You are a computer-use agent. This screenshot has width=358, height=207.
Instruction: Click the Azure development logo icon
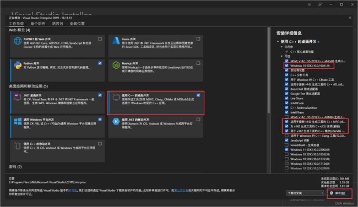116,41
